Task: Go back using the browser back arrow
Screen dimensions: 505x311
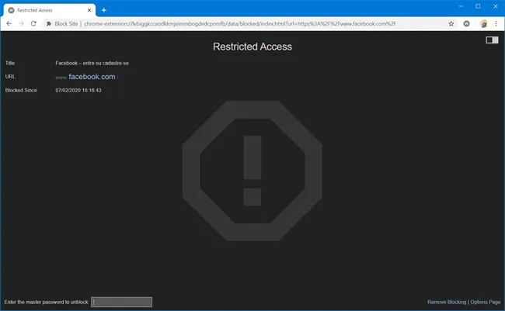Action: [9, 23]
